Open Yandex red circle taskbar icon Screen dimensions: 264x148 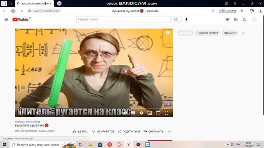(110, 144)
